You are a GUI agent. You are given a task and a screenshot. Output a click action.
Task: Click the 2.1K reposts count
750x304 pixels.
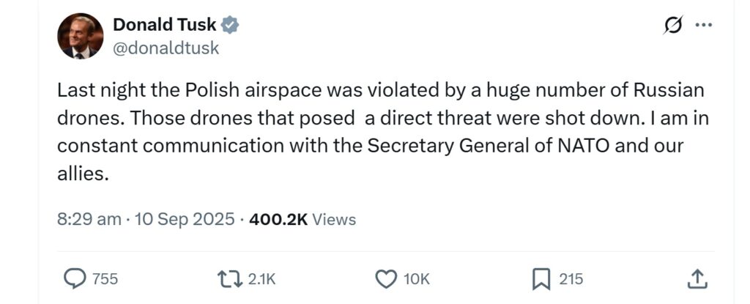260,279
